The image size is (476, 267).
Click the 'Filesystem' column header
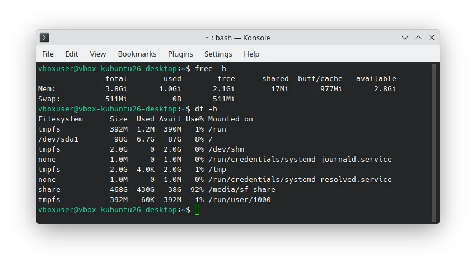(x=60, y=119)
